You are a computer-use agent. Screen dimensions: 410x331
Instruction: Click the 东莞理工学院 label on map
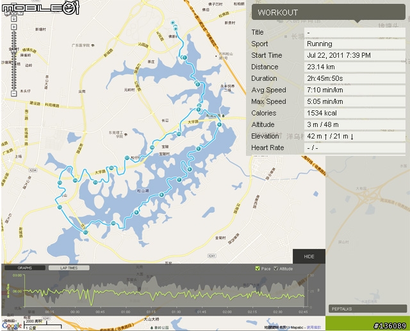116,134
